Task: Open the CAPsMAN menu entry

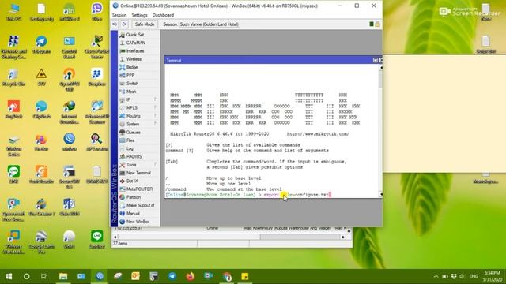Action: click(x=135, y=43)
